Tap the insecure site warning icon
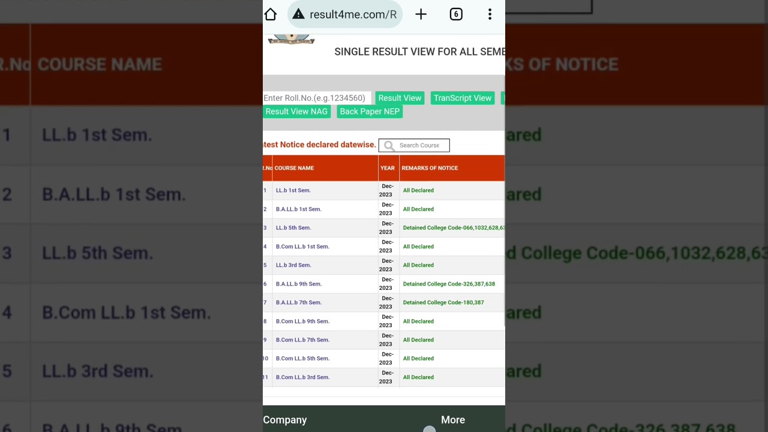The width and height of the screenshot is (768, 432). point(298,14)
